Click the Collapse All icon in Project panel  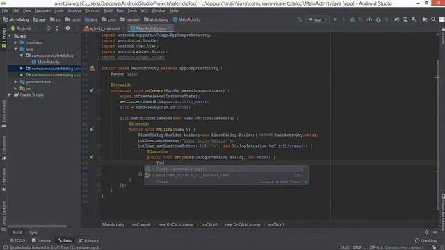coord(57,28)
